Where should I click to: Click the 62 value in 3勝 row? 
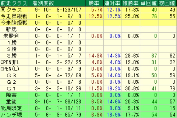coord(168,56)
